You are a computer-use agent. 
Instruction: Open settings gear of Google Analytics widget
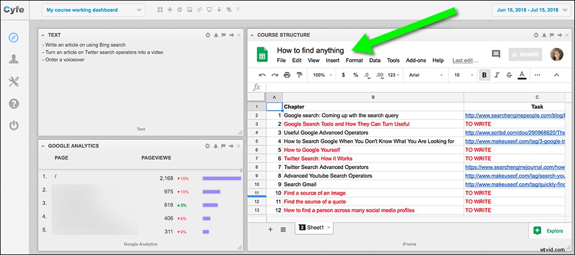[208, 146]
